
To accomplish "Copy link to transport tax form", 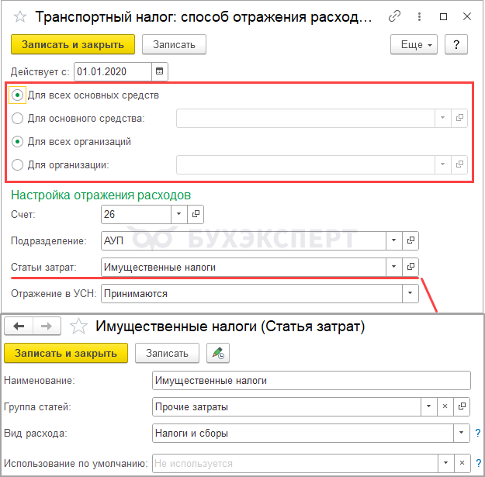I will coord(394,16).
